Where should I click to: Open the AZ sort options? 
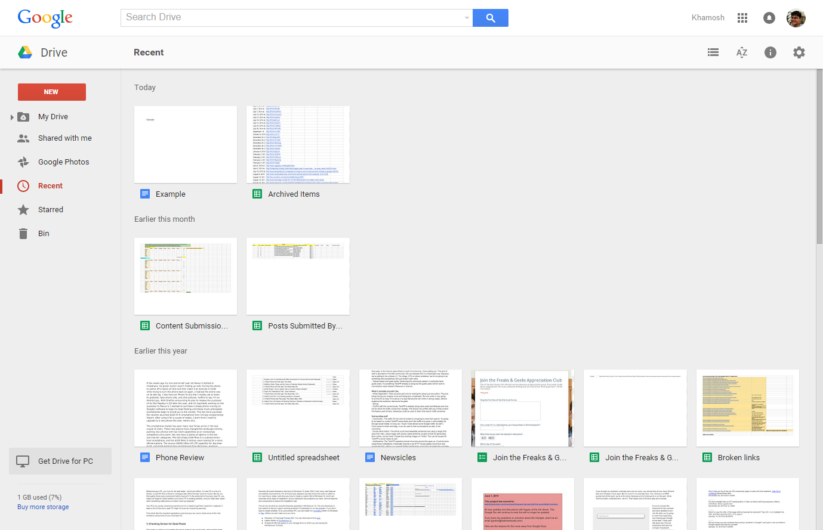tap(742, 52)
